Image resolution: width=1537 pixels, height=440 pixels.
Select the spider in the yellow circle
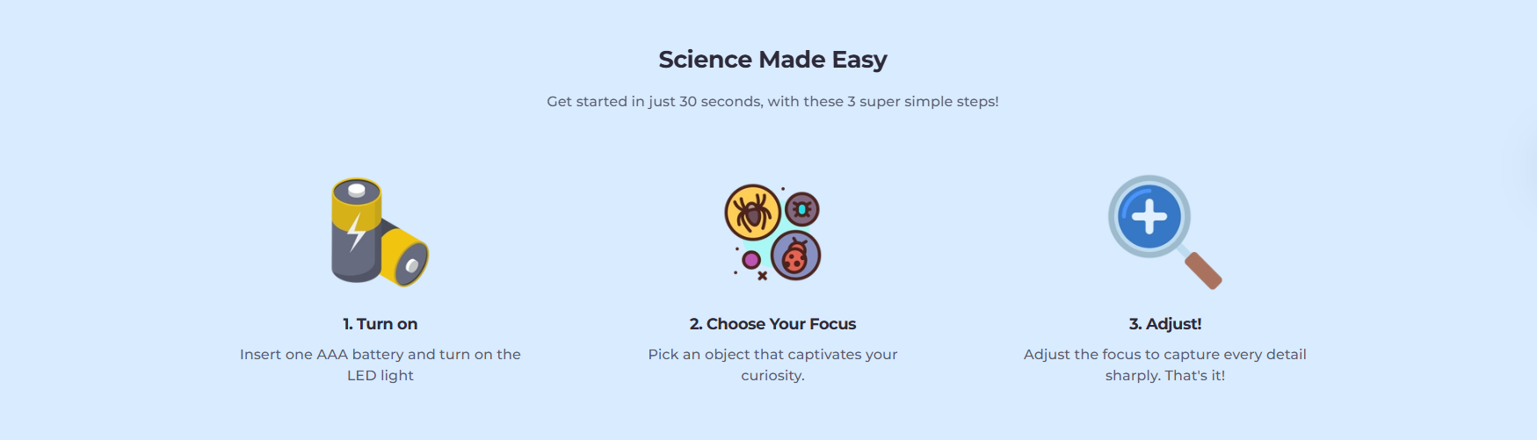[752, 213]
